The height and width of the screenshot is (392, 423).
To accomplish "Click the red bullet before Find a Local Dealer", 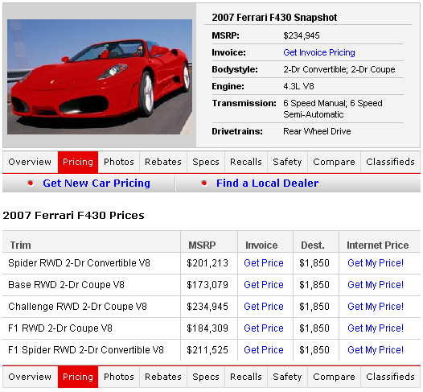I will point(204,184).
